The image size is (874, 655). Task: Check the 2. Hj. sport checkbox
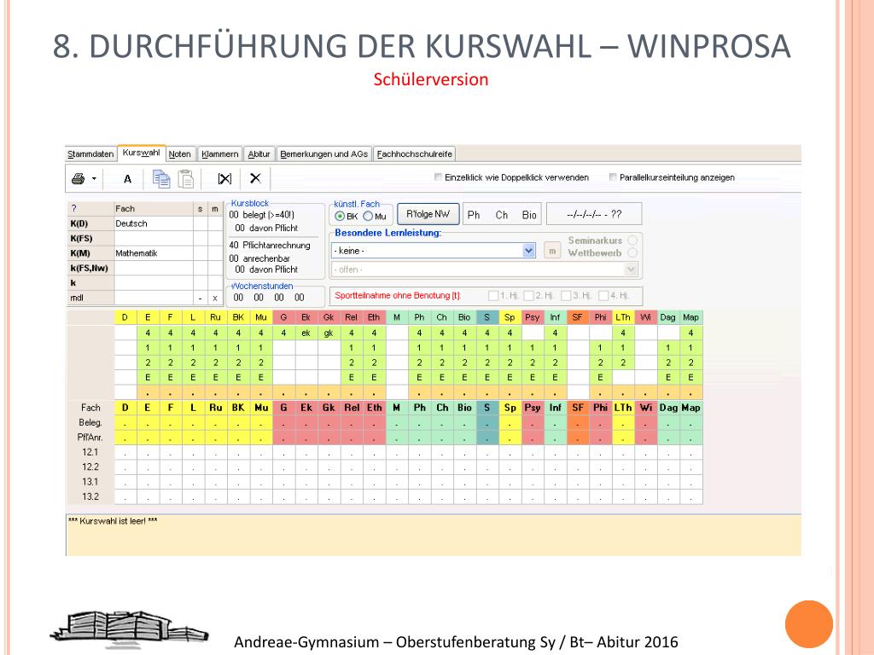tap(529, 296)
